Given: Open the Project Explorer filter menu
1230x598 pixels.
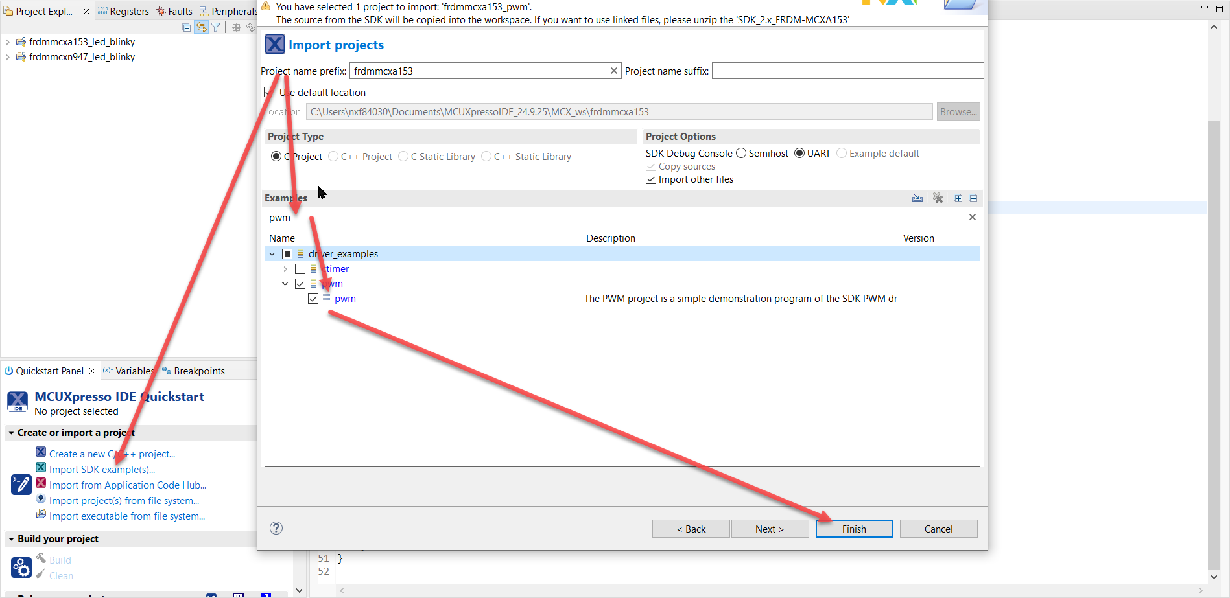Looking at the screenshot, I should pyautogui.click(x=216, y=27).
